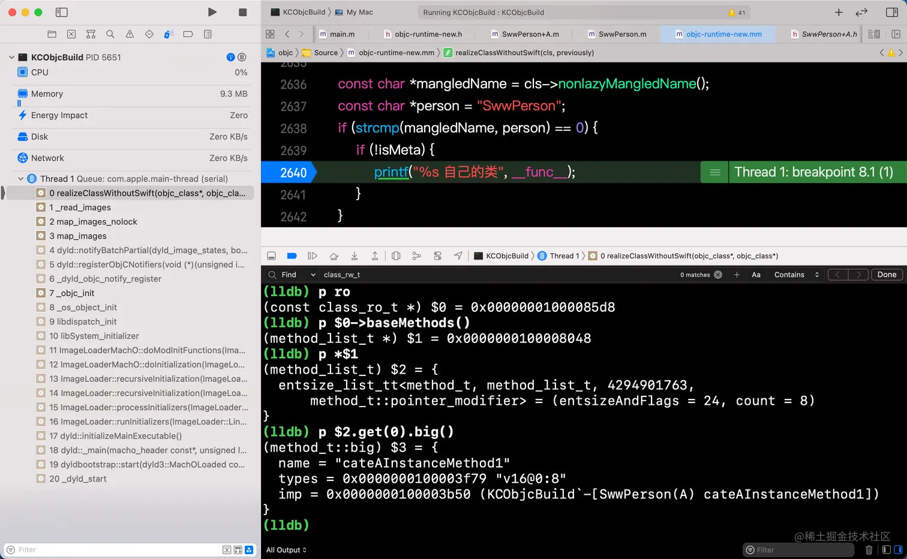Open the report navigator
The height and width of the screenshot is (559, 907).
pyautogui.click(x=208, y=34)
